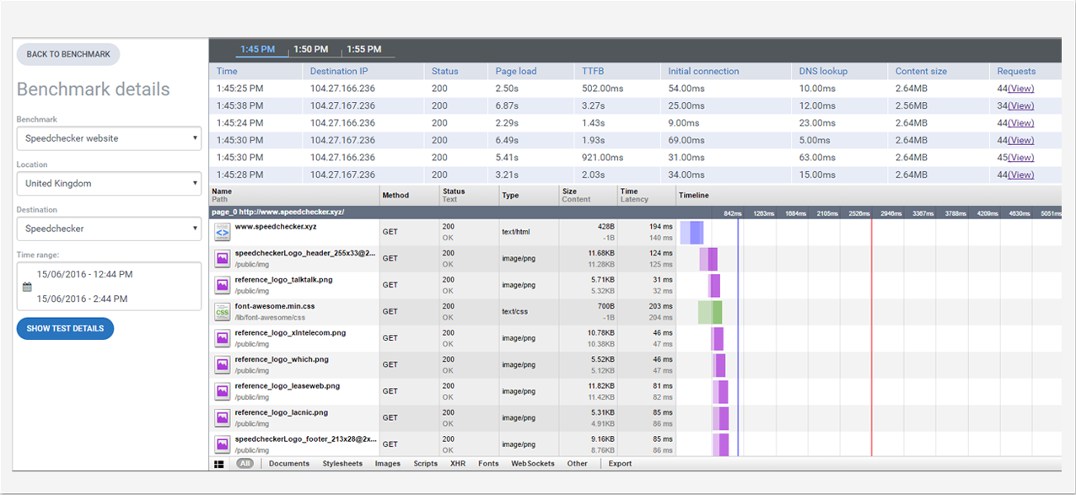The width and height of the screenshot is (1076, 495).
Task: Open the Benchmark dropdown
Action: [109, 137]
